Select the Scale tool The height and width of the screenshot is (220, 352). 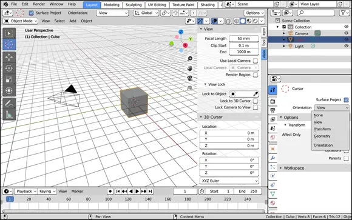[9, 79]
